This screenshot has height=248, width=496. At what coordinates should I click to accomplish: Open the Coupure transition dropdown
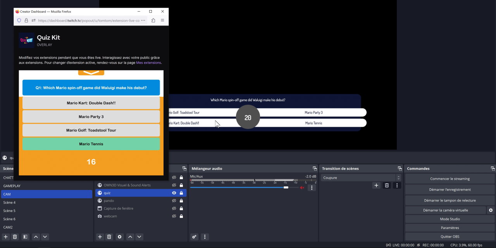(x=360, y=177)
